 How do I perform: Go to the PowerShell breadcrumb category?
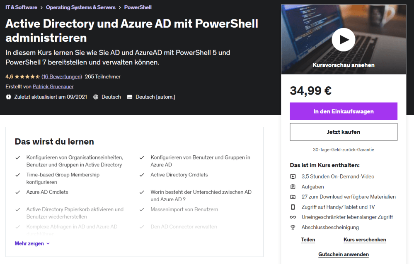point(138,7)
